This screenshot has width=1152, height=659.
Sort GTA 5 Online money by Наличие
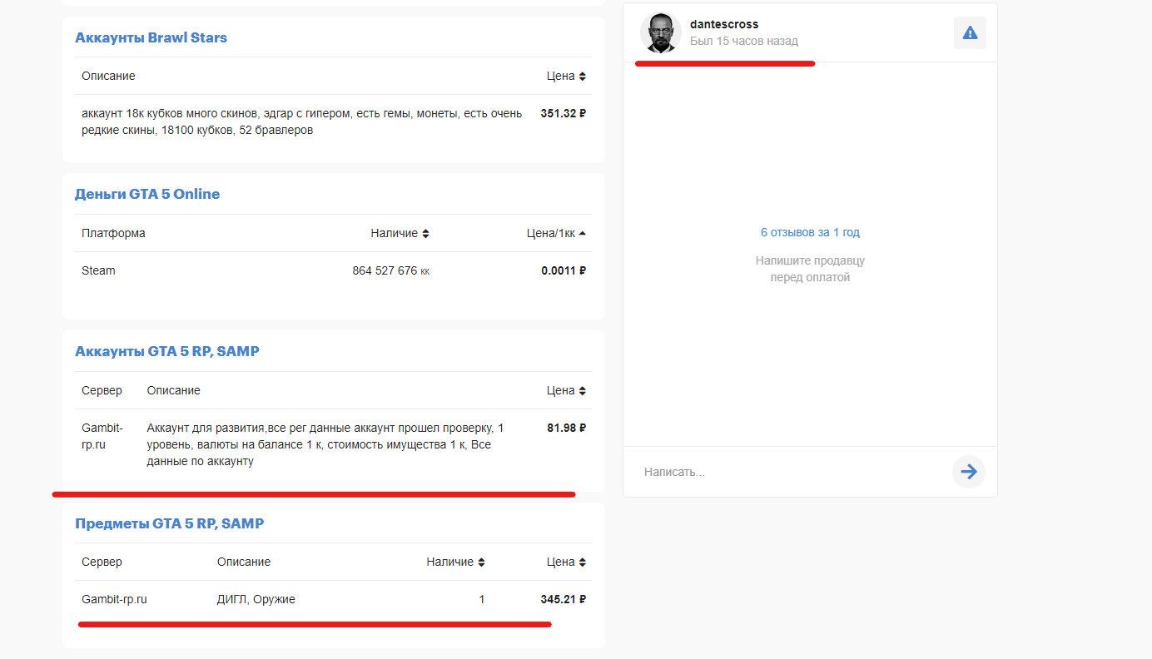pos(400,233)
